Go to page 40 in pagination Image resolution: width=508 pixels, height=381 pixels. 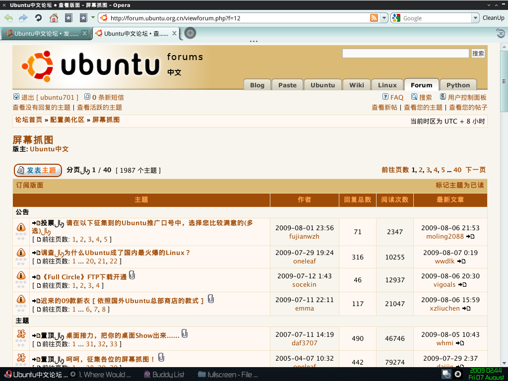pos(457,170)
